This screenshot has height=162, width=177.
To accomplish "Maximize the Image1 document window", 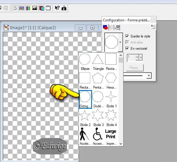I will (x=92, y=27).
